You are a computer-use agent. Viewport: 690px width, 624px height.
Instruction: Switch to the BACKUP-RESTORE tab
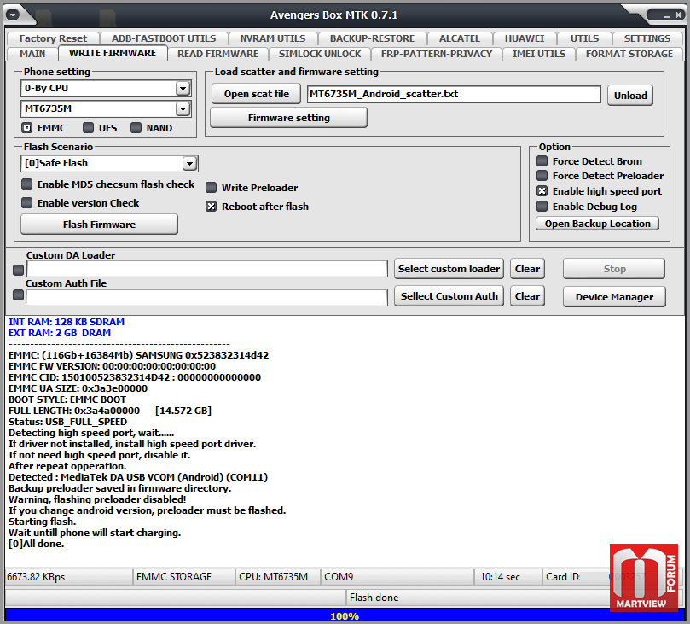pyautogui.click(x=372, y=38)
